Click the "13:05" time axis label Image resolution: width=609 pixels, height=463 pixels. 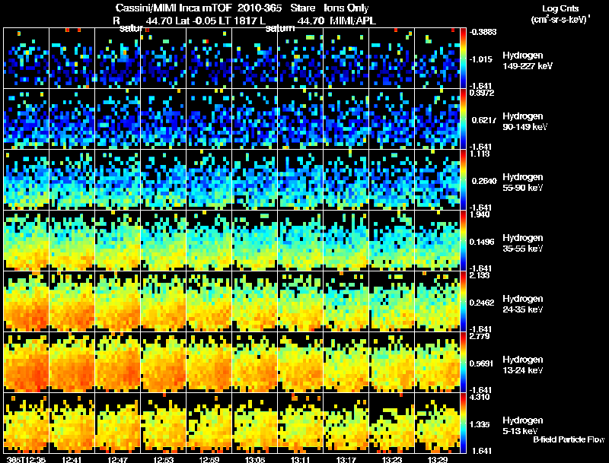(255, 460)
